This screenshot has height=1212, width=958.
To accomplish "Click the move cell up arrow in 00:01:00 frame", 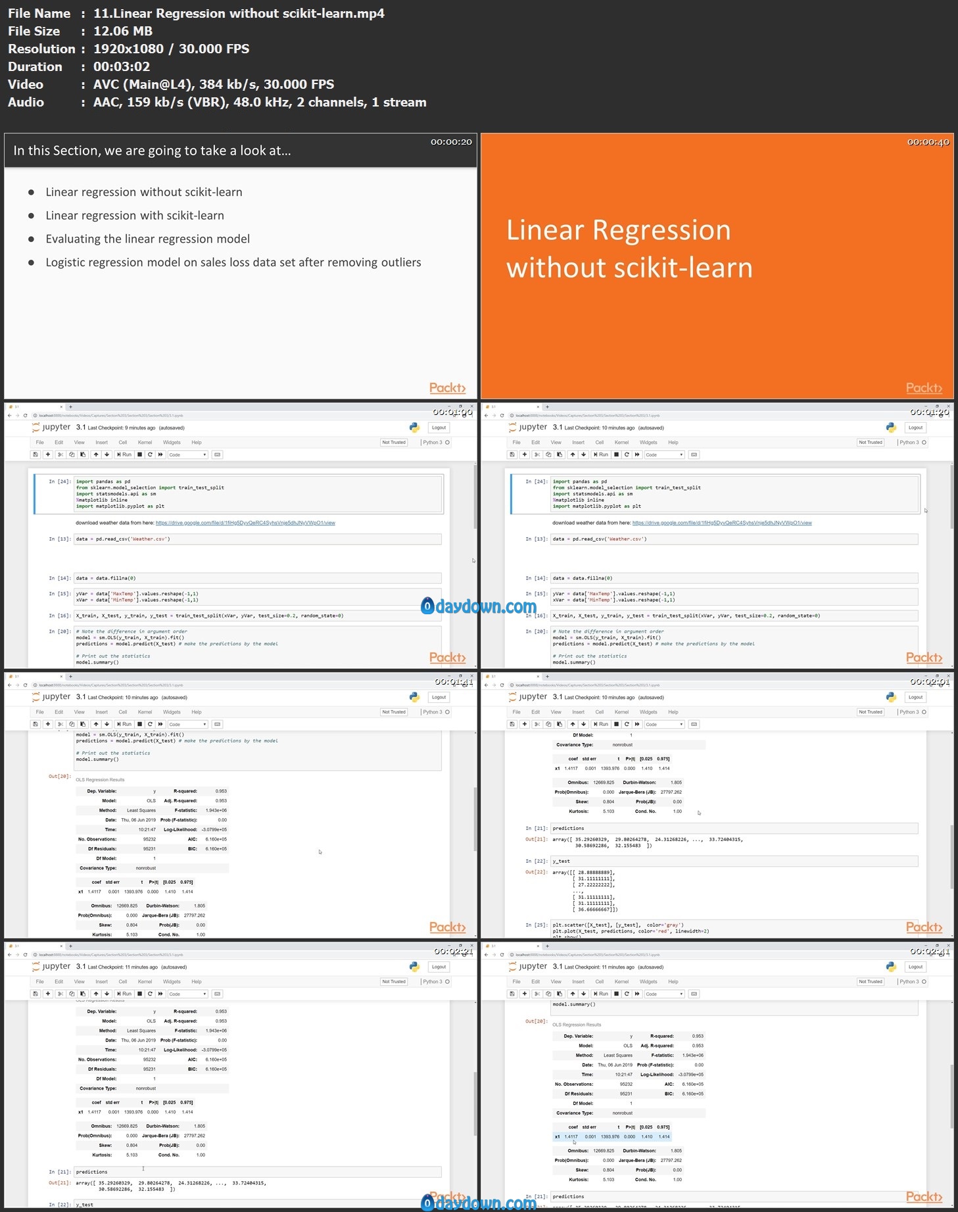I will point(96,454).
